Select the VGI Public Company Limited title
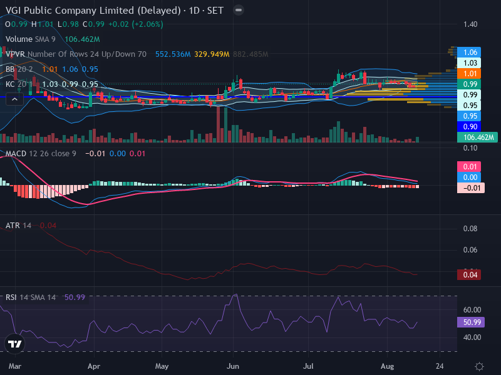The height and width of the screenshot is (375, 501). (x=93, y=10)
